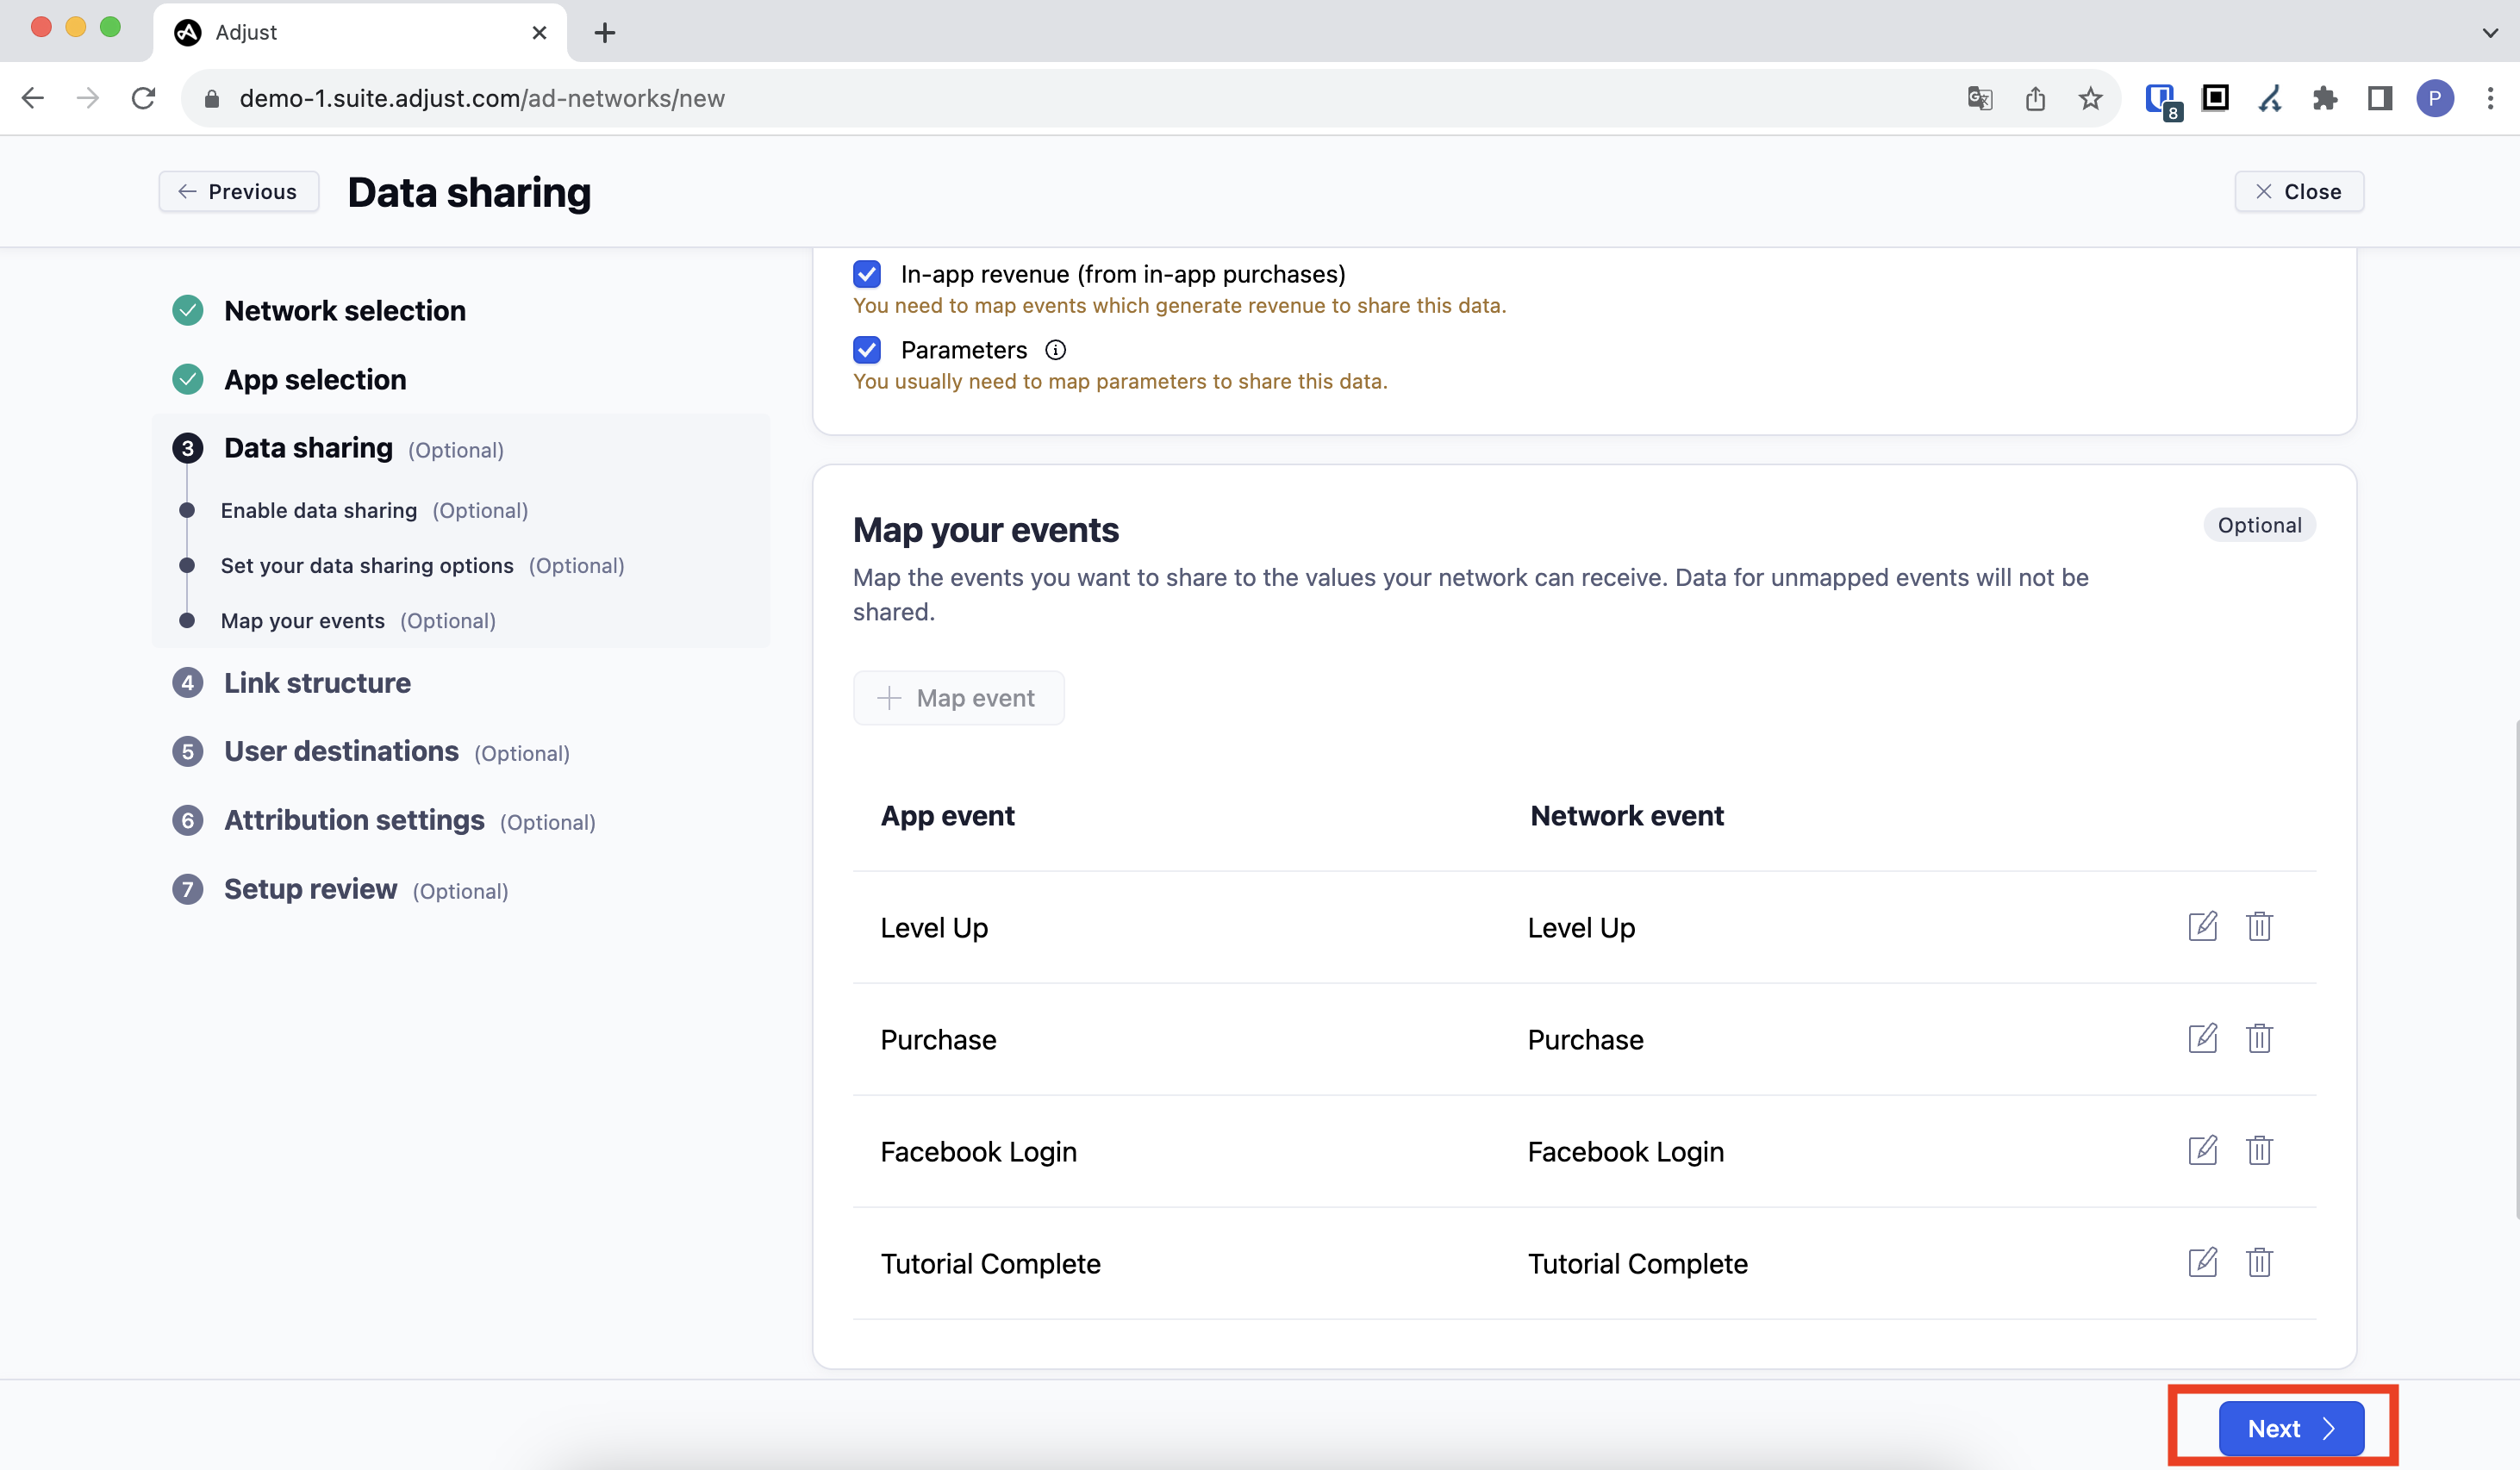The height and width of the screenshot is (1470, 2520).
Task: Go to Link structure step
Action: (x=317, y=683)
